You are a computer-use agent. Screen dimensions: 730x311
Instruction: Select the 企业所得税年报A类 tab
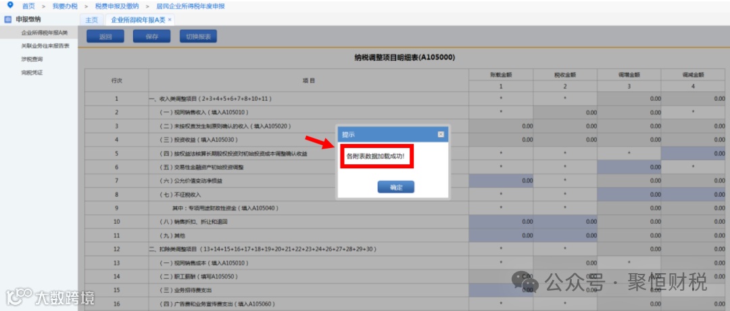click(x=138, y=20)
